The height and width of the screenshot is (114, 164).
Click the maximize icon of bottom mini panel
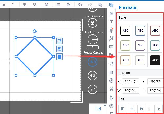[105, 106]
